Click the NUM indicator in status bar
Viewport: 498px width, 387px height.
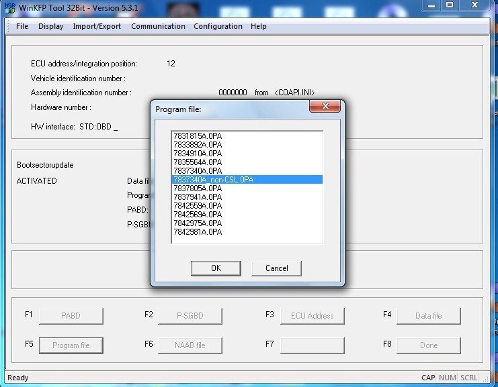pos(448,378)
